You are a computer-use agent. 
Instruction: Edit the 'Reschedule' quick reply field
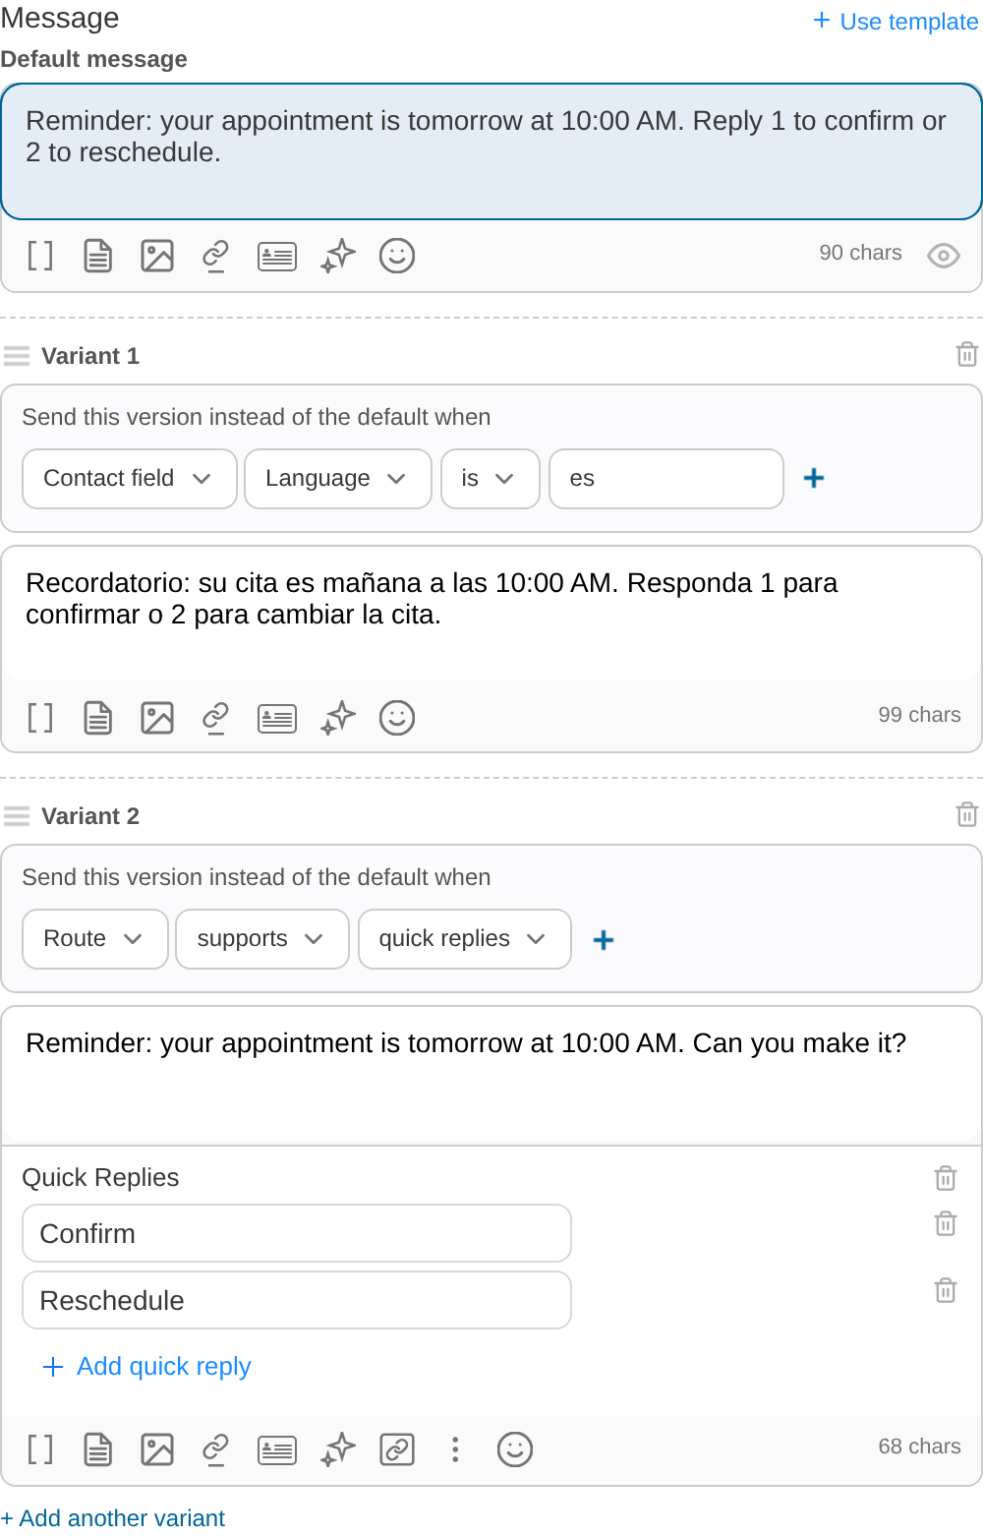click(297, 1300)
